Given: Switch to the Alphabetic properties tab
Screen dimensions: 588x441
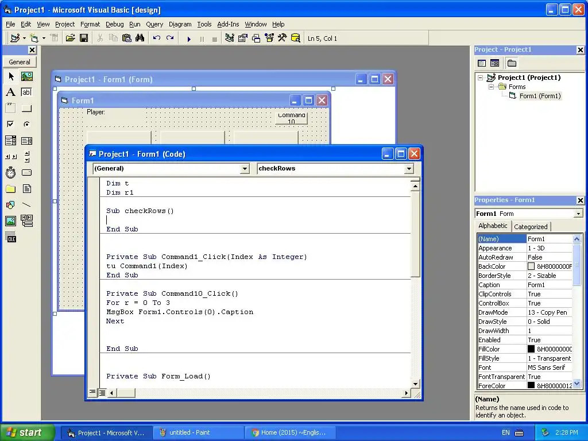Looking at the screenshot, I should [493, 226].
